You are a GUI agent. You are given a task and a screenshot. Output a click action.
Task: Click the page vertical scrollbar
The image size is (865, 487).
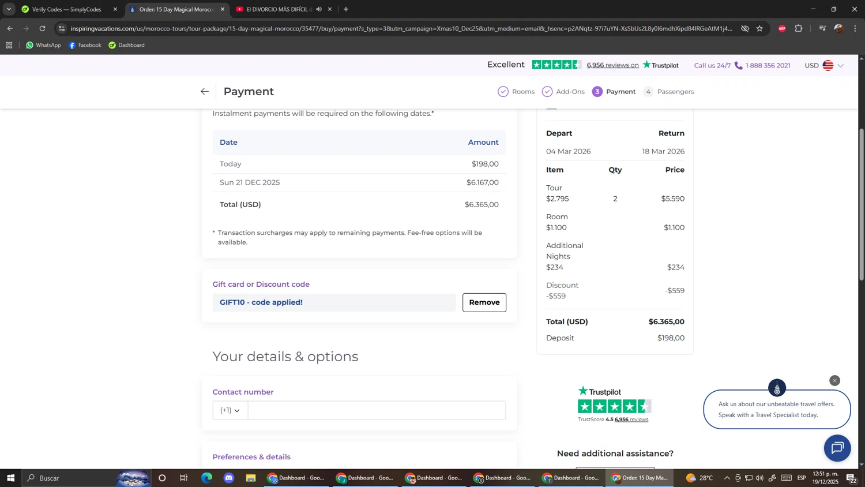point(862,205)
